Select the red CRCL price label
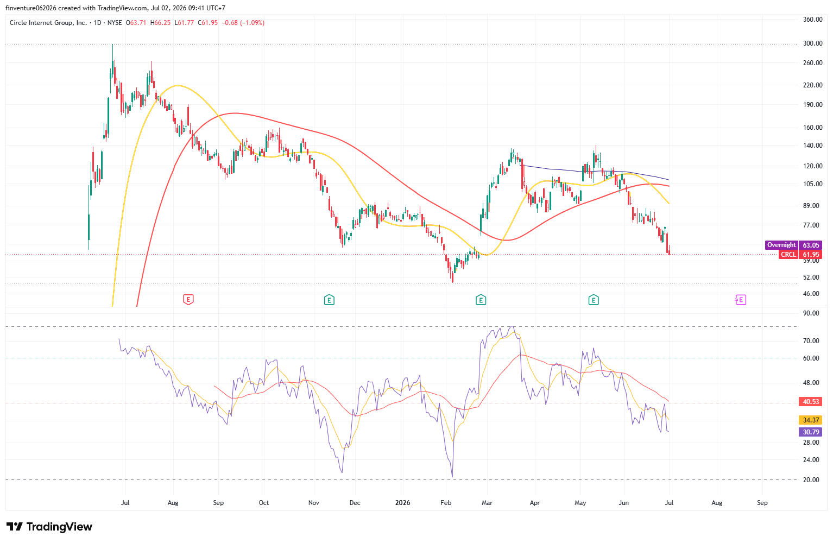 coord(788,254)
